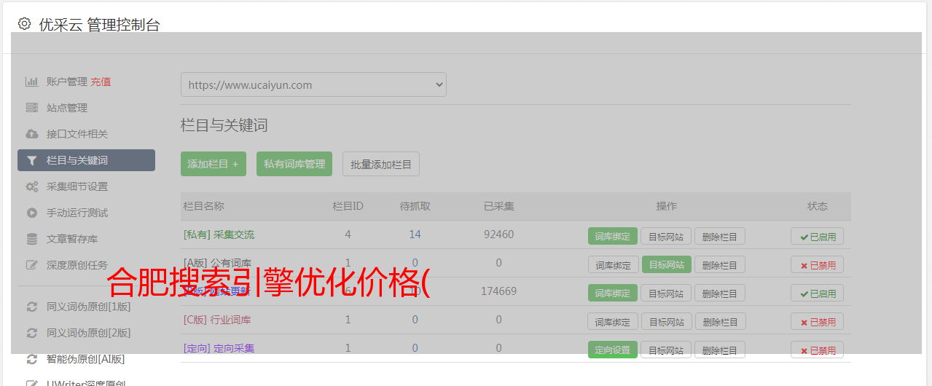Open 智能伪原创[AI版] in the sidebar
This screenshot has height=386, width=932.
tap(86, 359)
